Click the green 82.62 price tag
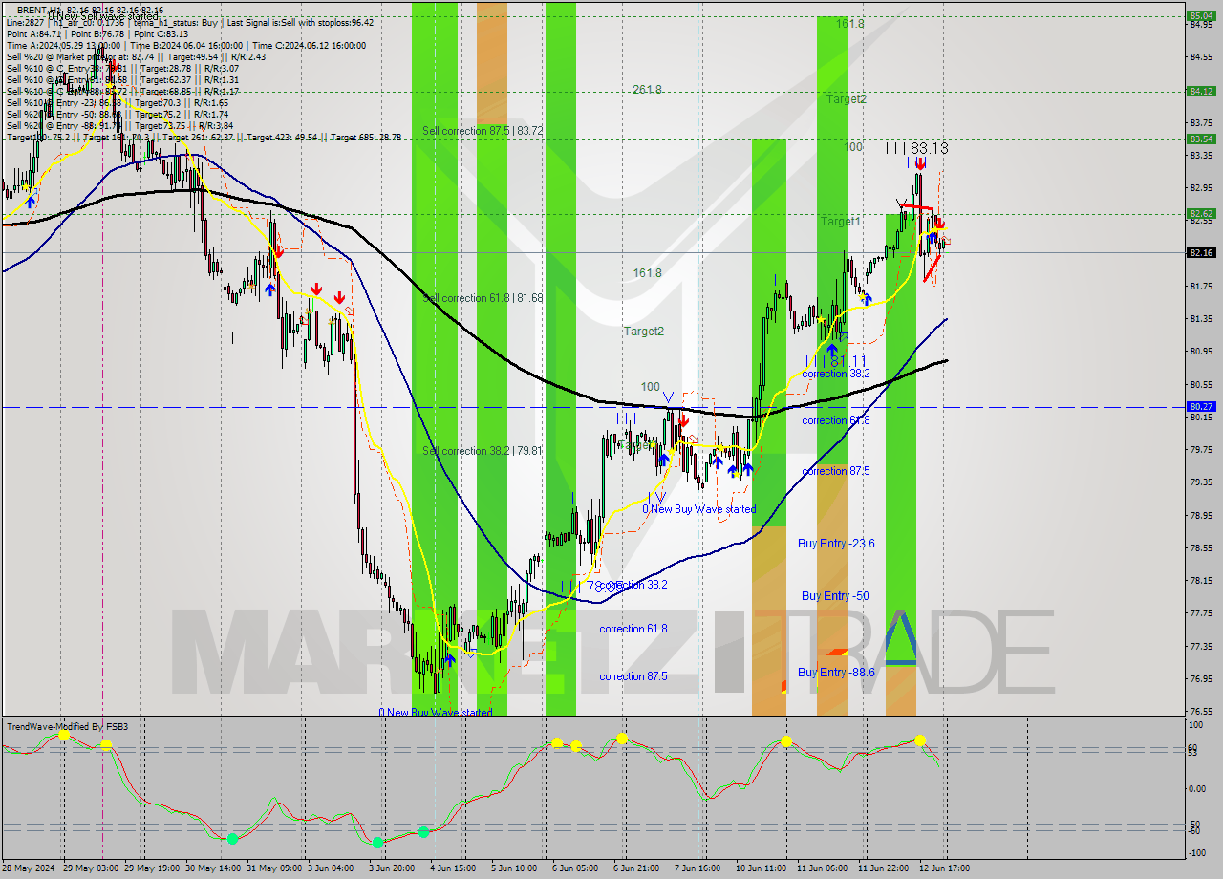The height and width of the screenshot is (879, 1223). (1200, 214)
